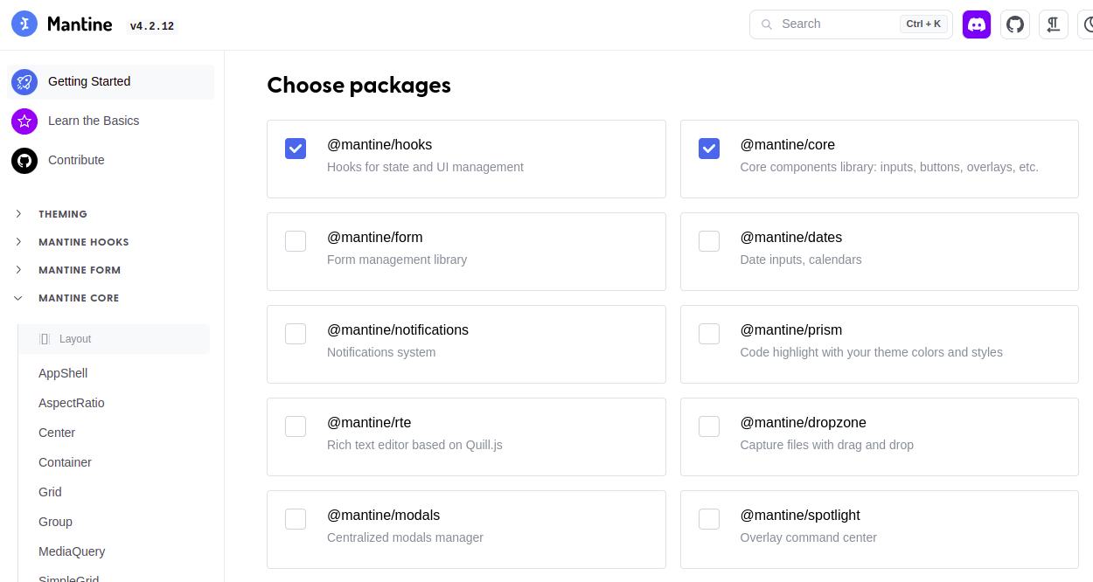Viewport: 1093px width, 582px height.
Task: Click the 'Form management library' description
Action: [397, 260]
